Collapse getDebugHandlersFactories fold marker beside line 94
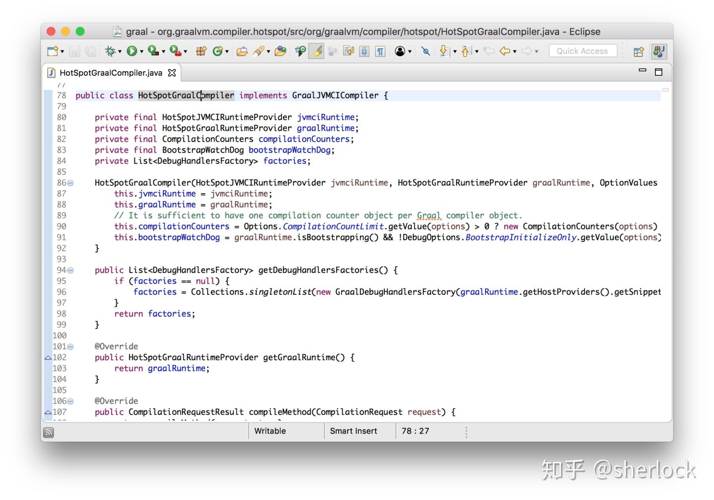The width and height of the screenshot is (714, 500). pos(70,270)
